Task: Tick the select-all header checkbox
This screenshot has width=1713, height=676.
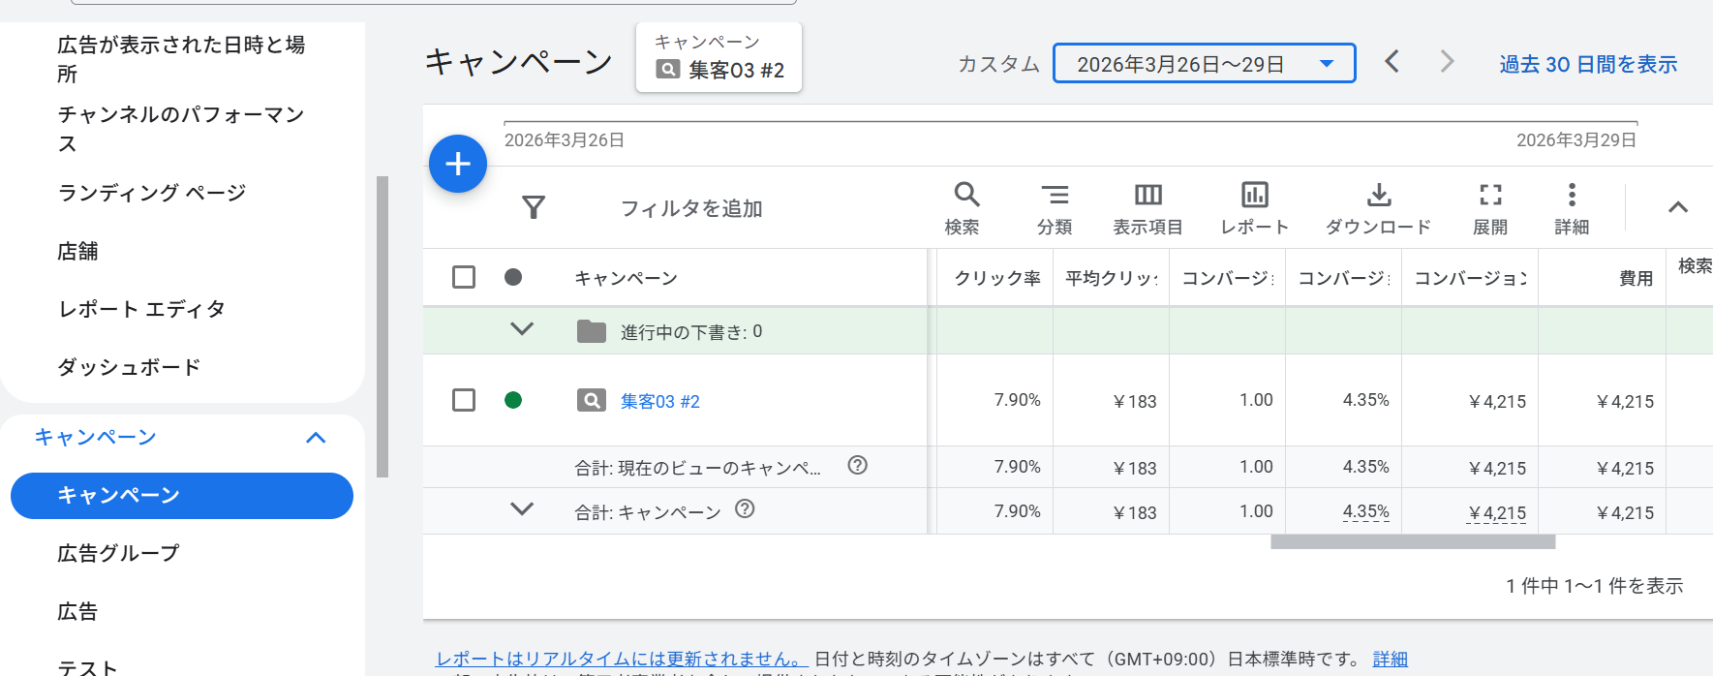Action: click(x=464, y=277)
